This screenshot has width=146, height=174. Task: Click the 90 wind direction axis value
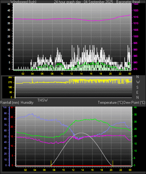11,92
